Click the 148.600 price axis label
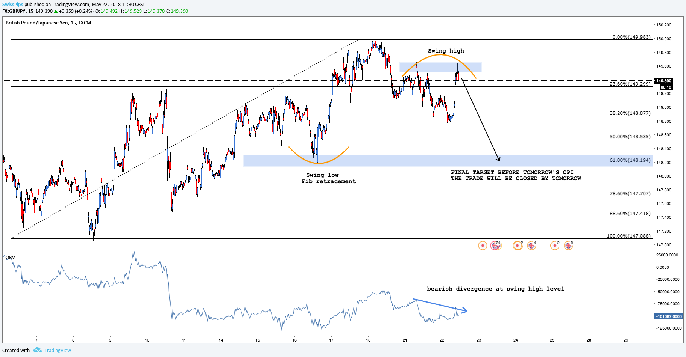 [x=664, y=135]
